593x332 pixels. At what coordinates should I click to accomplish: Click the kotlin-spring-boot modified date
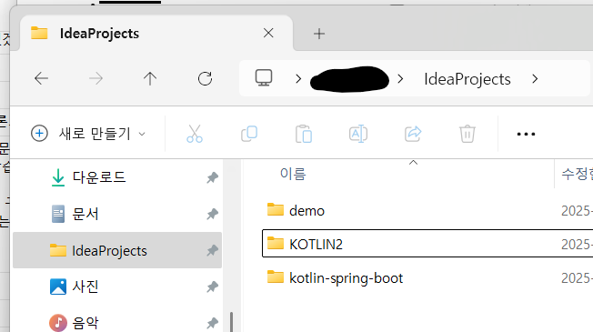point(577,278)
